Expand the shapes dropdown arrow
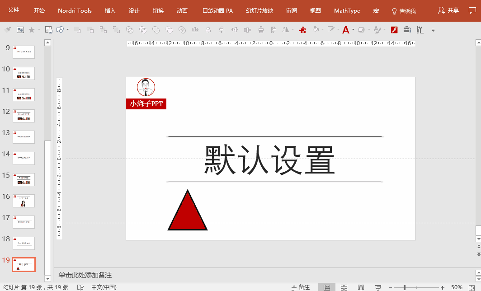 (67, 30)
